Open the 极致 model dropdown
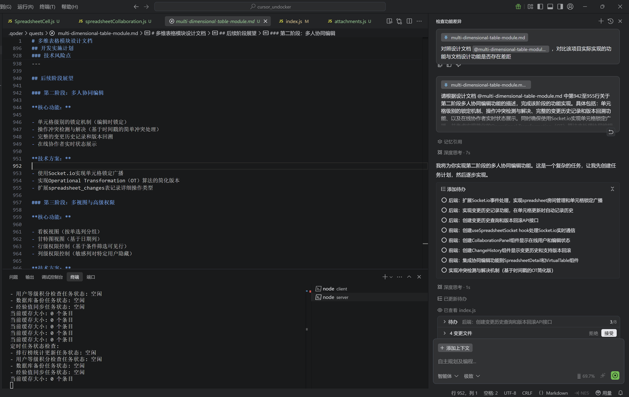The image size is (629, 397). 472,376
